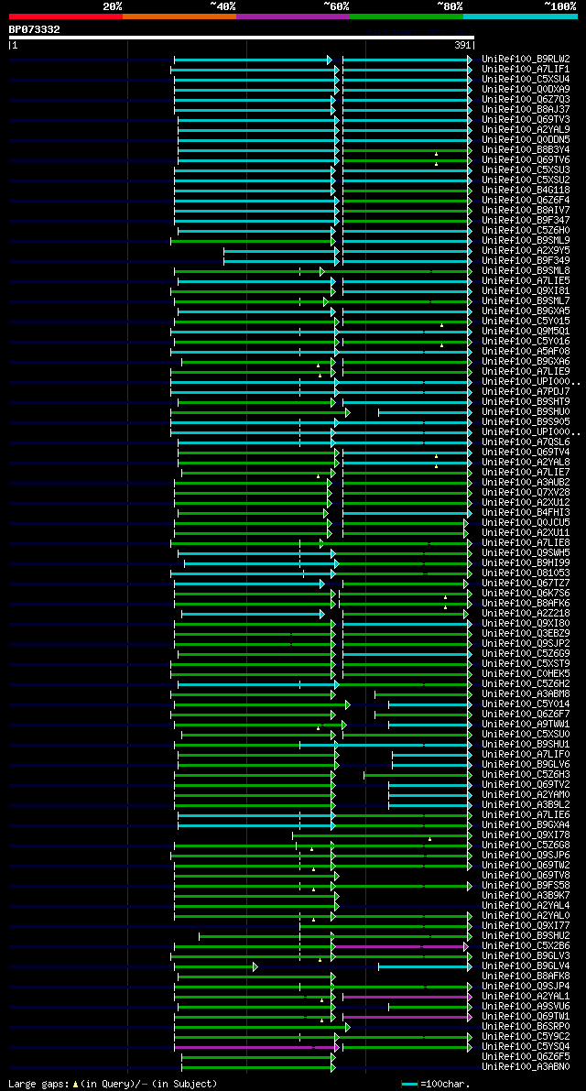This screenshot has width=586, height=1091.
Task: Open hit UniRef100_B9RLW2
Action: coord(526,60)
